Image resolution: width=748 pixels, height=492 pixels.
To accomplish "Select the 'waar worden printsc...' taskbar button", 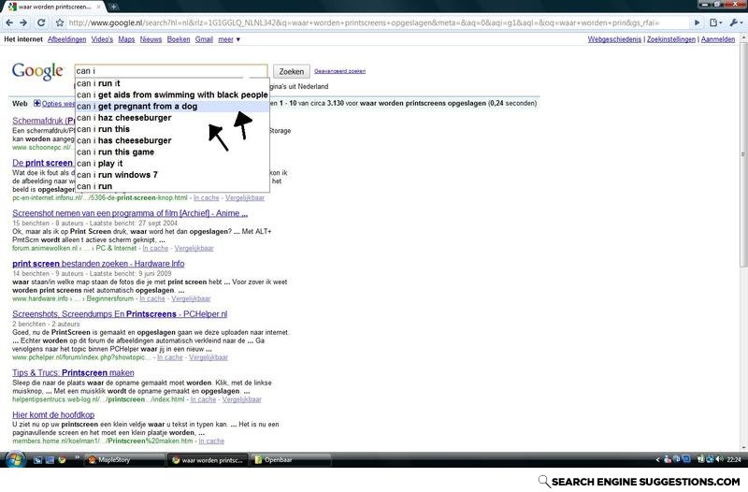I will [x=208, y=460].
